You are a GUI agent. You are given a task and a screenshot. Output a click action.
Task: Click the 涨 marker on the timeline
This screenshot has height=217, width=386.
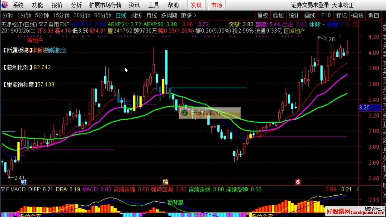tap(298, 182)
